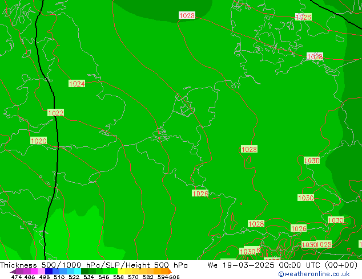362x279 pixels.
Task: Click the 1020 isobar label
Action: (x=39, y=141)
